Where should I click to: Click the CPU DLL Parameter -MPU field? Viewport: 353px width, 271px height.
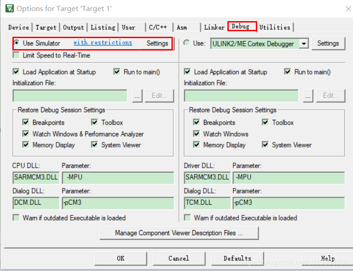point(118,178)
